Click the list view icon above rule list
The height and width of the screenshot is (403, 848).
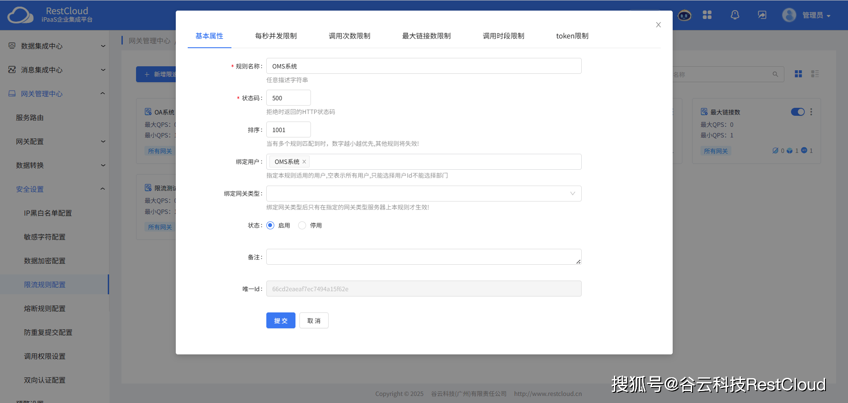tap(815, 74)
